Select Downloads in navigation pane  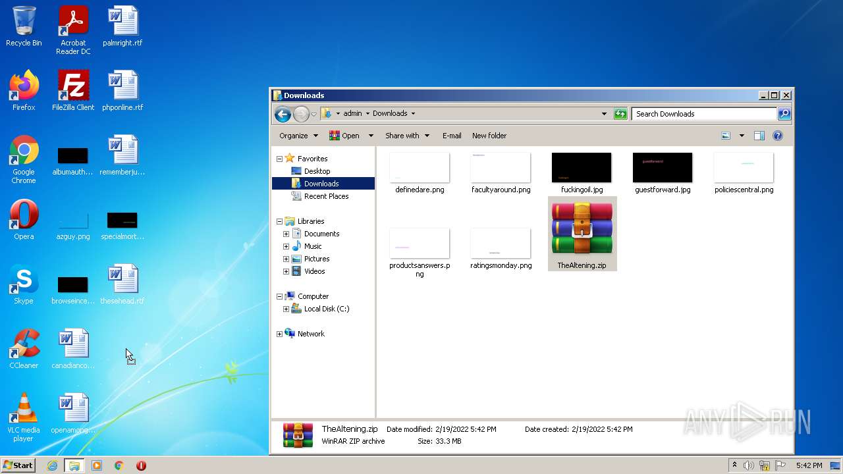click(321, 184)
